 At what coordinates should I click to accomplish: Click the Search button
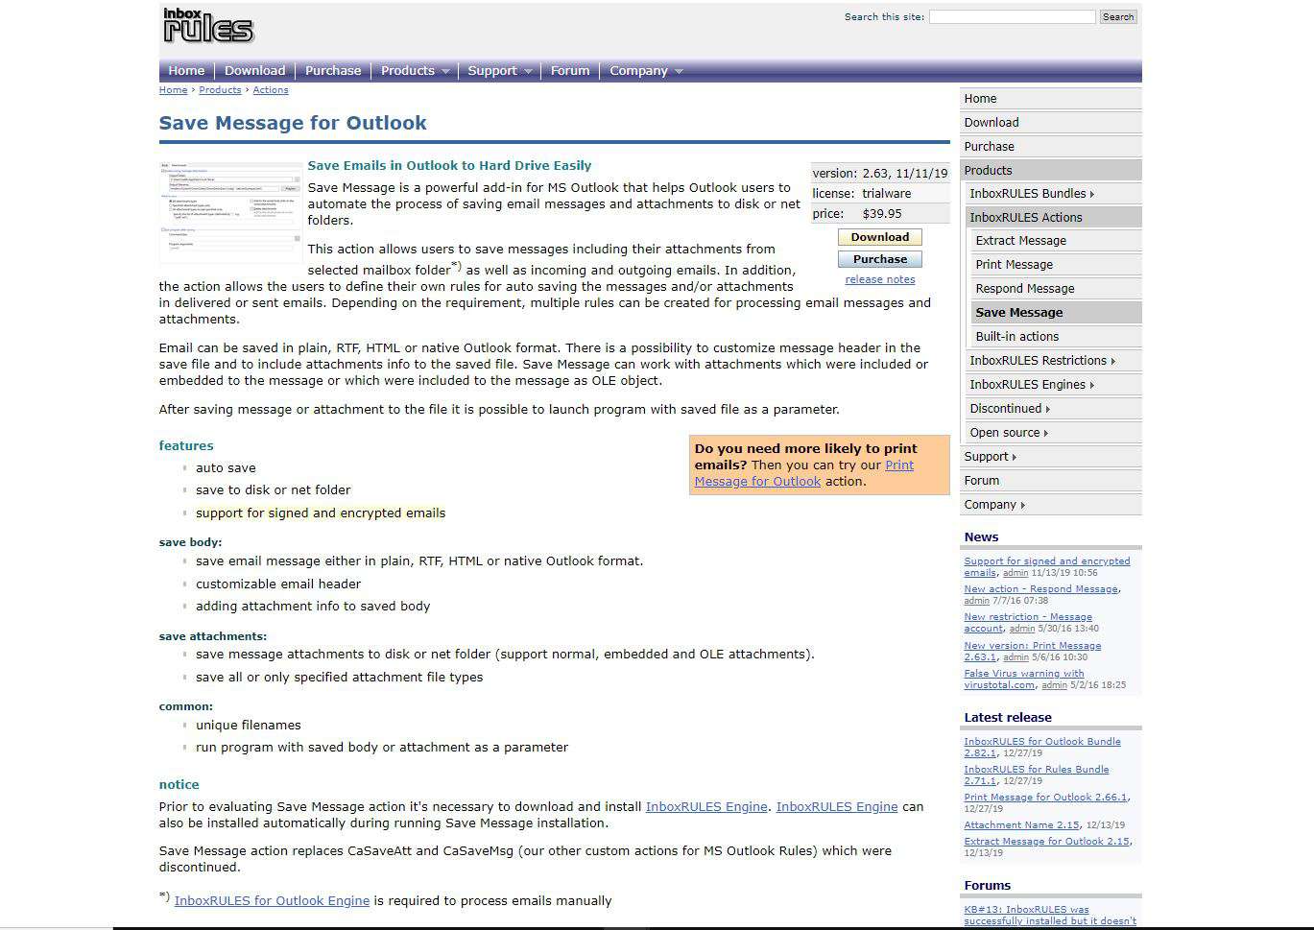pos(1118,17)
